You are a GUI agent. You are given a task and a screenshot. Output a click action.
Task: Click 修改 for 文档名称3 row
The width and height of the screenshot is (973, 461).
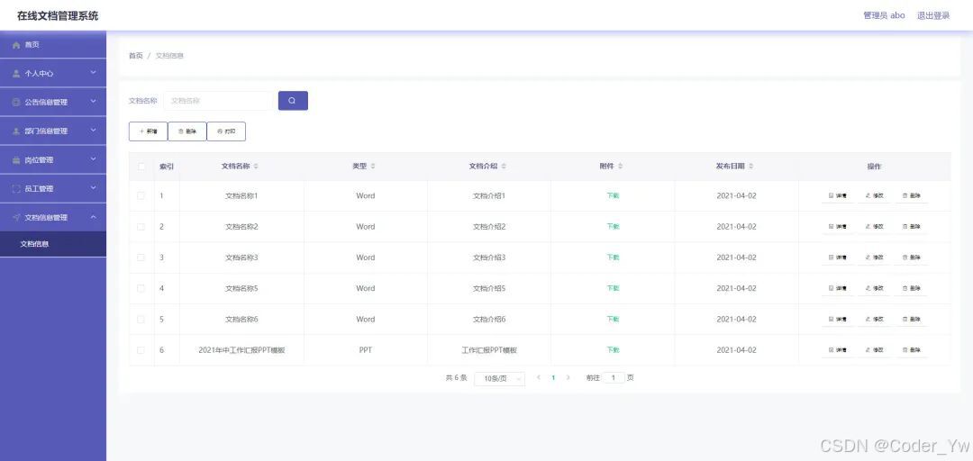(874, 258)
